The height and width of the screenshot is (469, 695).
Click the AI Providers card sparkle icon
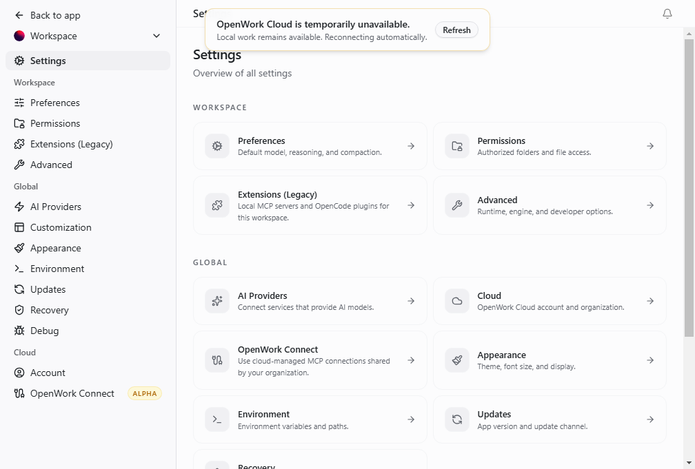[x=217, y=301]
